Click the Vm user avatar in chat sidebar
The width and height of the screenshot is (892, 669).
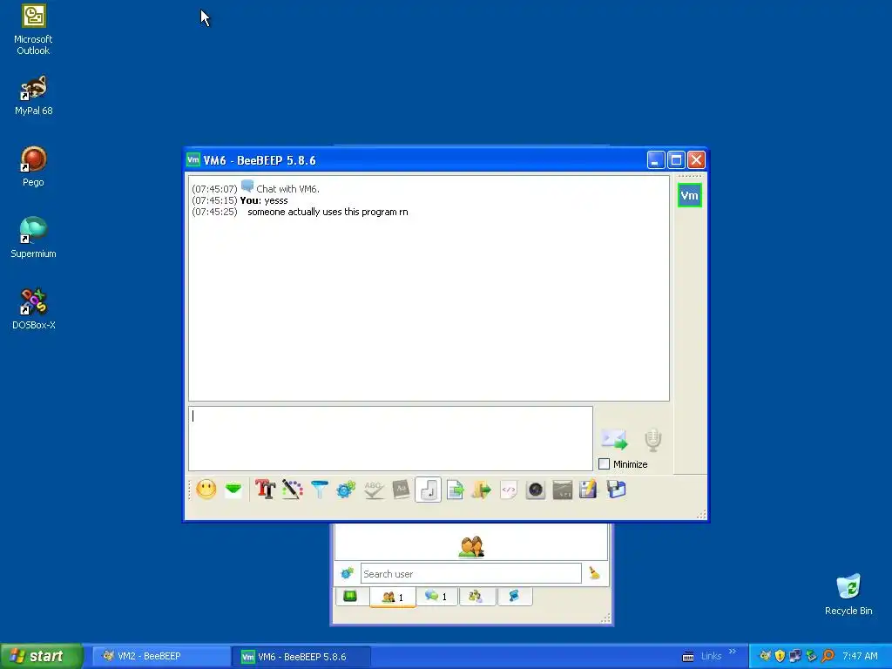tap(690, 196)
